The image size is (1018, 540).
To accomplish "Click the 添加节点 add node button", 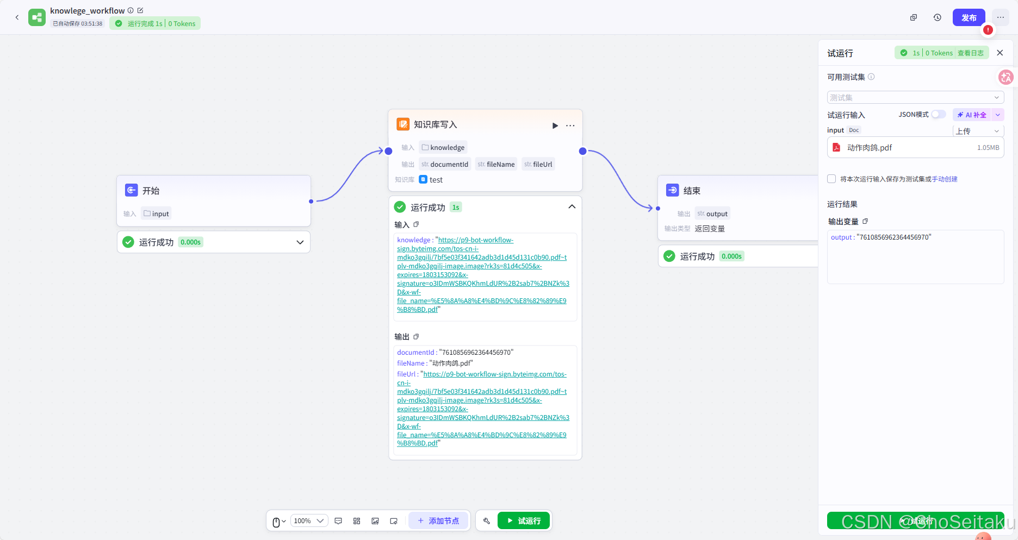I will pyautogui.click(x=438, y=521).
